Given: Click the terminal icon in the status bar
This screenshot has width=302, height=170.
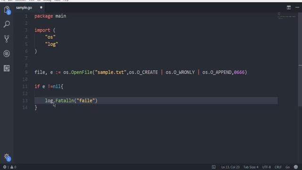Looking at the screenshot, I should coord(214,167).
